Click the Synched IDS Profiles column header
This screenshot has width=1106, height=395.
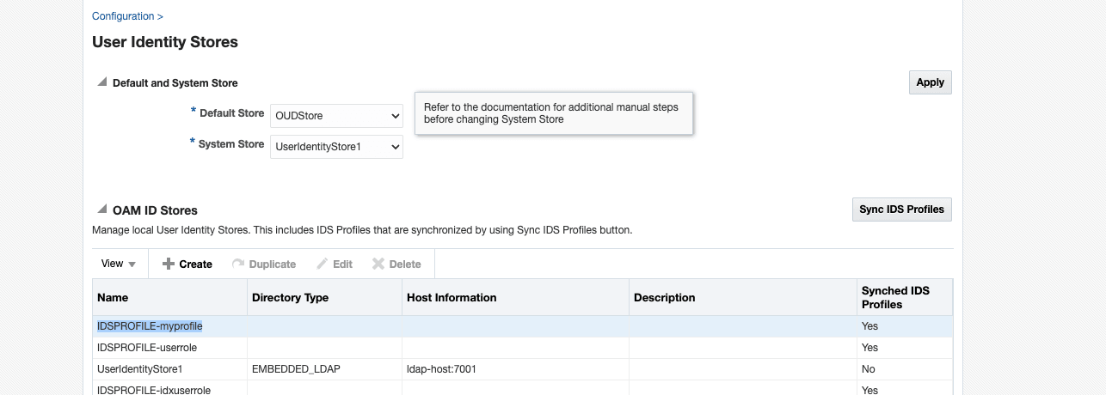894,298
